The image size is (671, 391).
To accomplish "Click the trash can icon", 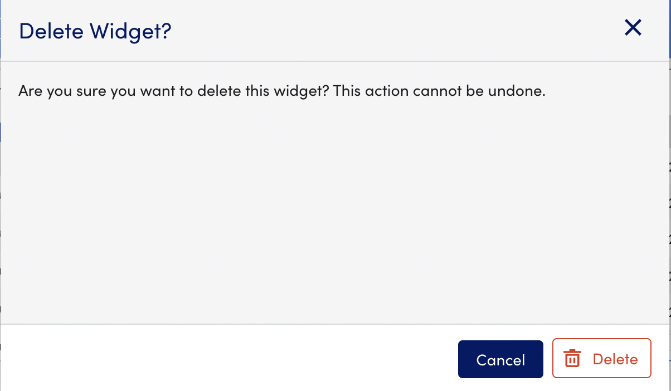I will pos(572,359).
